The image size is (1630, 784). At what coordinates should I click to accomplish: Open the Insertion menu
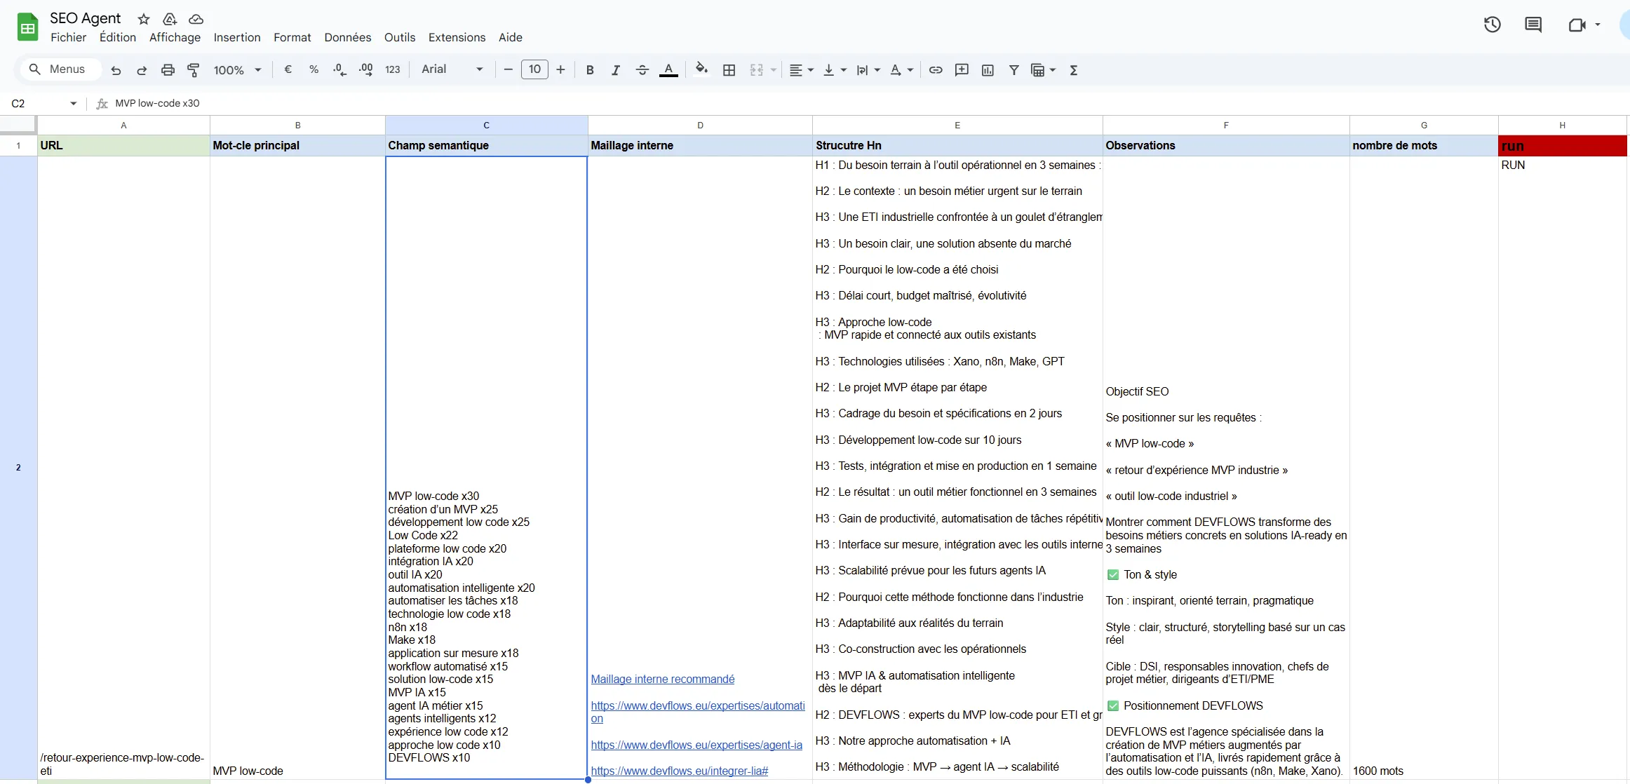237,37
